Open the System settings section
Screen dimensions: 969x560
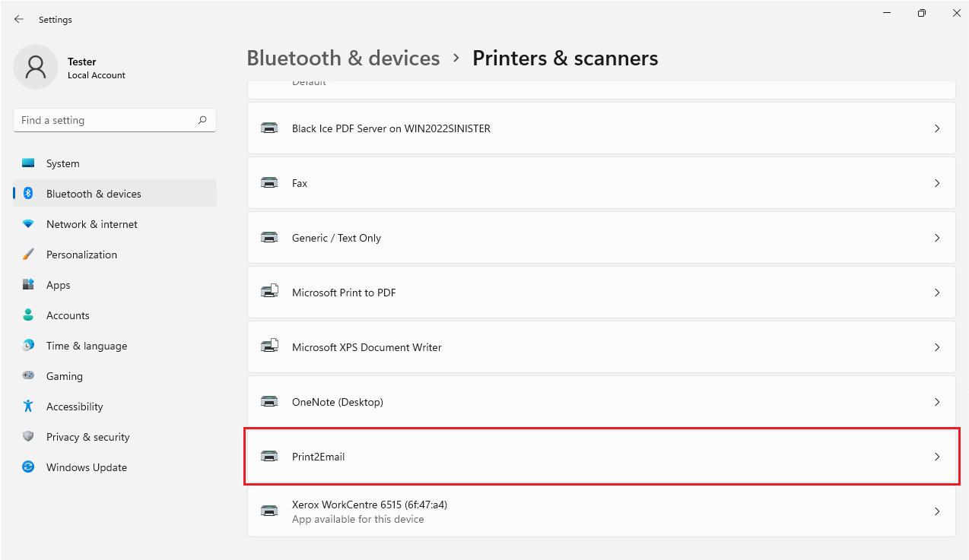pyautogui.click(x=115, y=163)
